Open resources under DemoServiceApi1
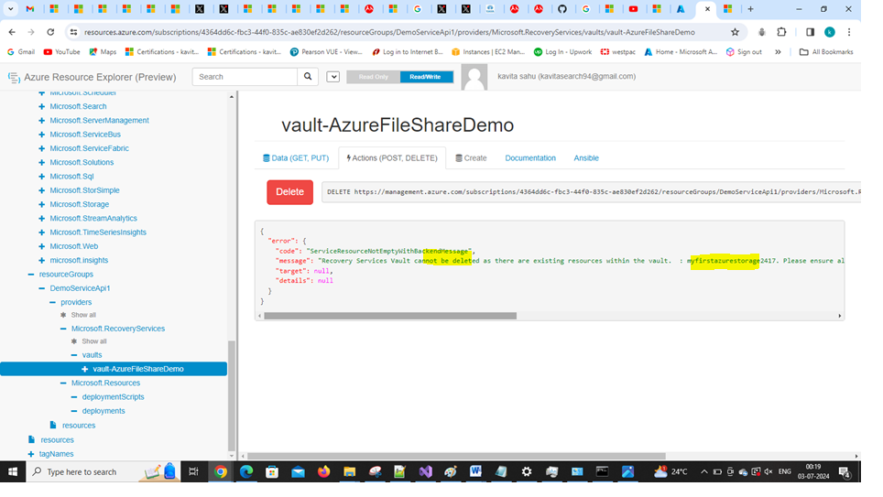 coord(78,427)
